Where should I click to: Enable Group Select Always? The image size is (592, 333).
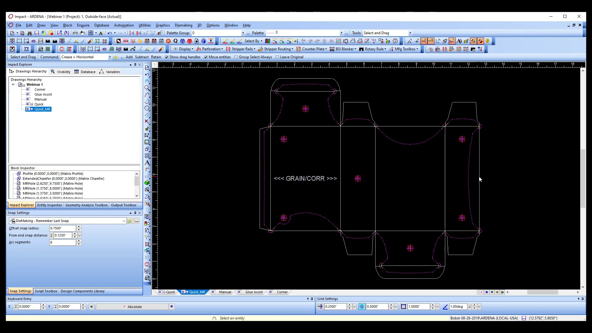236,57
